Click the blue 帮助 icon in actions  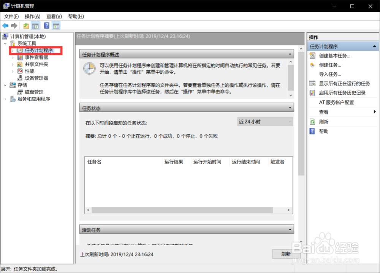(x=312, y=132)
